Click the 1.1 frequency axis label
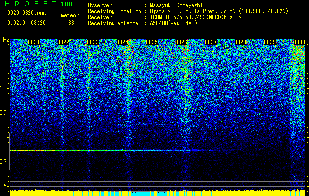 coord(4,64)
